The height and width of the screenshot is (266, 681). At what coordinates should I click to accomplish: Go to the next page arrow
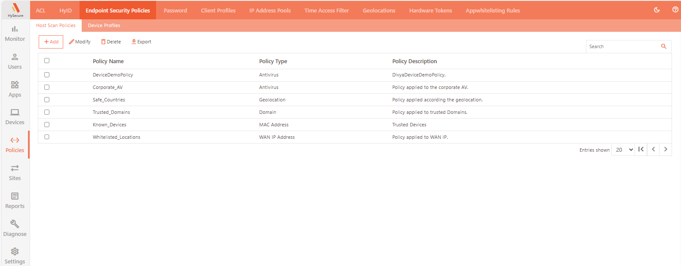coord(666,150)
